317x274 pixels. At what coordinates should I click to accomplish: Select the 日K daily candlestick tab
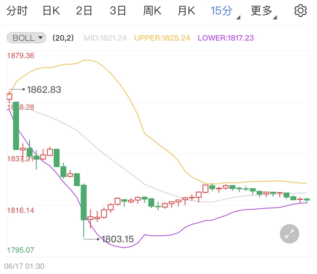(51, 11)
